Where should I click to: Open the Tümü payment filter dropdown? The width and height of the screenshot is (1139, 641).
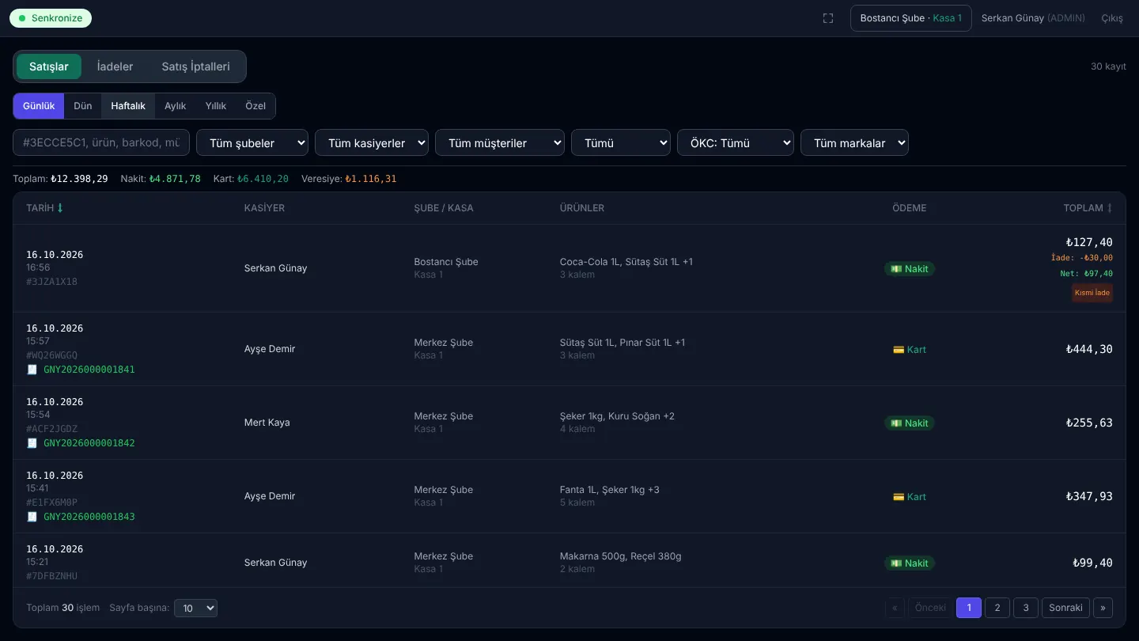click(x=621, y=143)
